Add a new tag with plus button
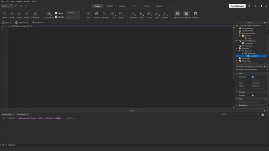This screenshot has height=151, width=269. pyautogui.click(x=265, y=99)
